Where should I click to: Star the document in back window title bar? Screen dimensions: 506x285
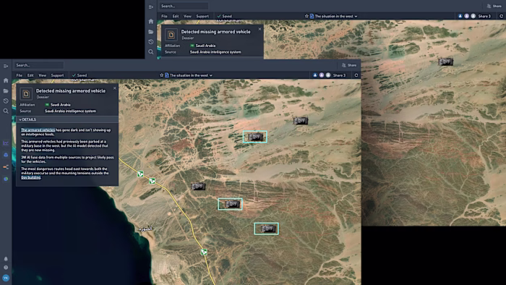point(306,16)
